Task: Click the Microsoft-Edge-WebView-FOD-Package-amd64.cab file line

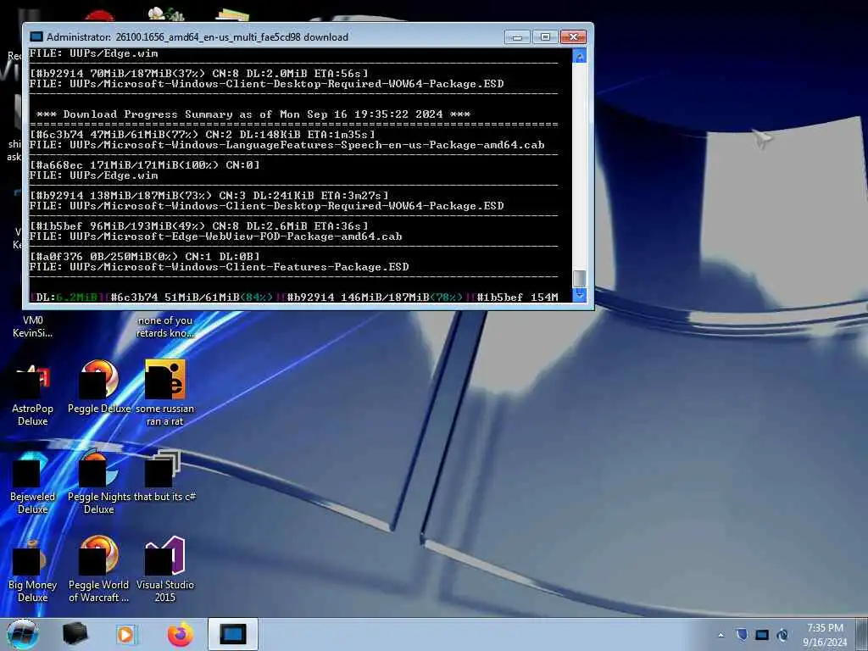Action: (216, 236)
